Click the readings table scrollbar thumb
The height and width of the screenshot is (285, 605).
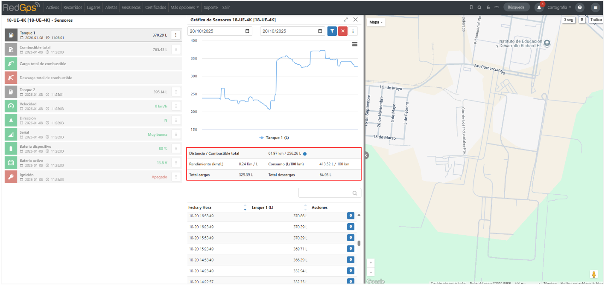[359, 243]
